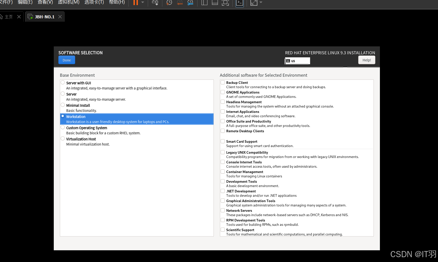Switch to the JBH-NO.1 tab
The height and width of the screenshot is (262, 438).
coord(45,17)
